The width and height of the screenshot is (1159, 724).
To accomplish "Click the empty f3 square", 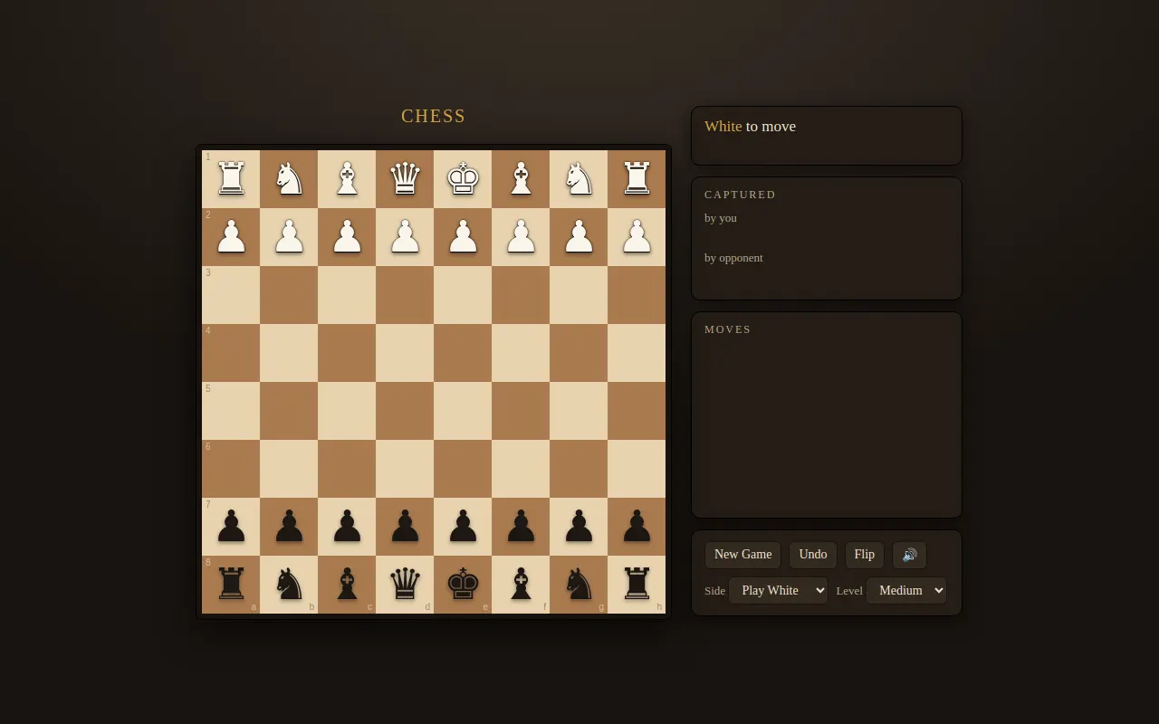I will tap(521, 295).
